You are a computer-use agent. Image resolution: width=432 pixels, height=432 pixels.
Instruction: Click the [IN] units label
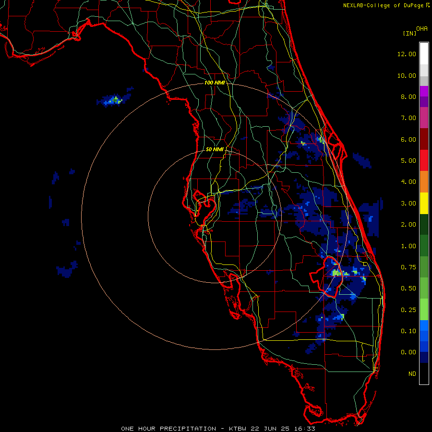point(410,33)
